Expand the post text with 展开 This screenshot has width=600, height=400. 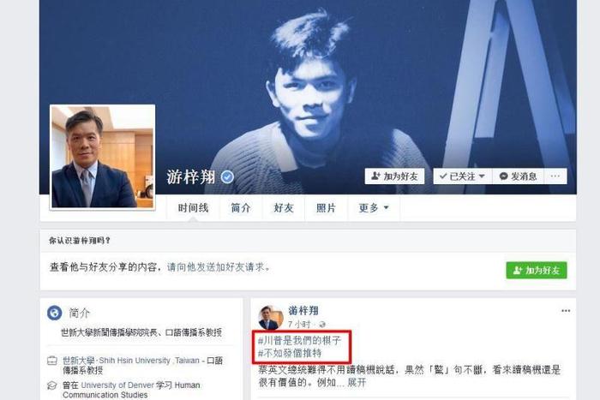click(x=357, y=382)
